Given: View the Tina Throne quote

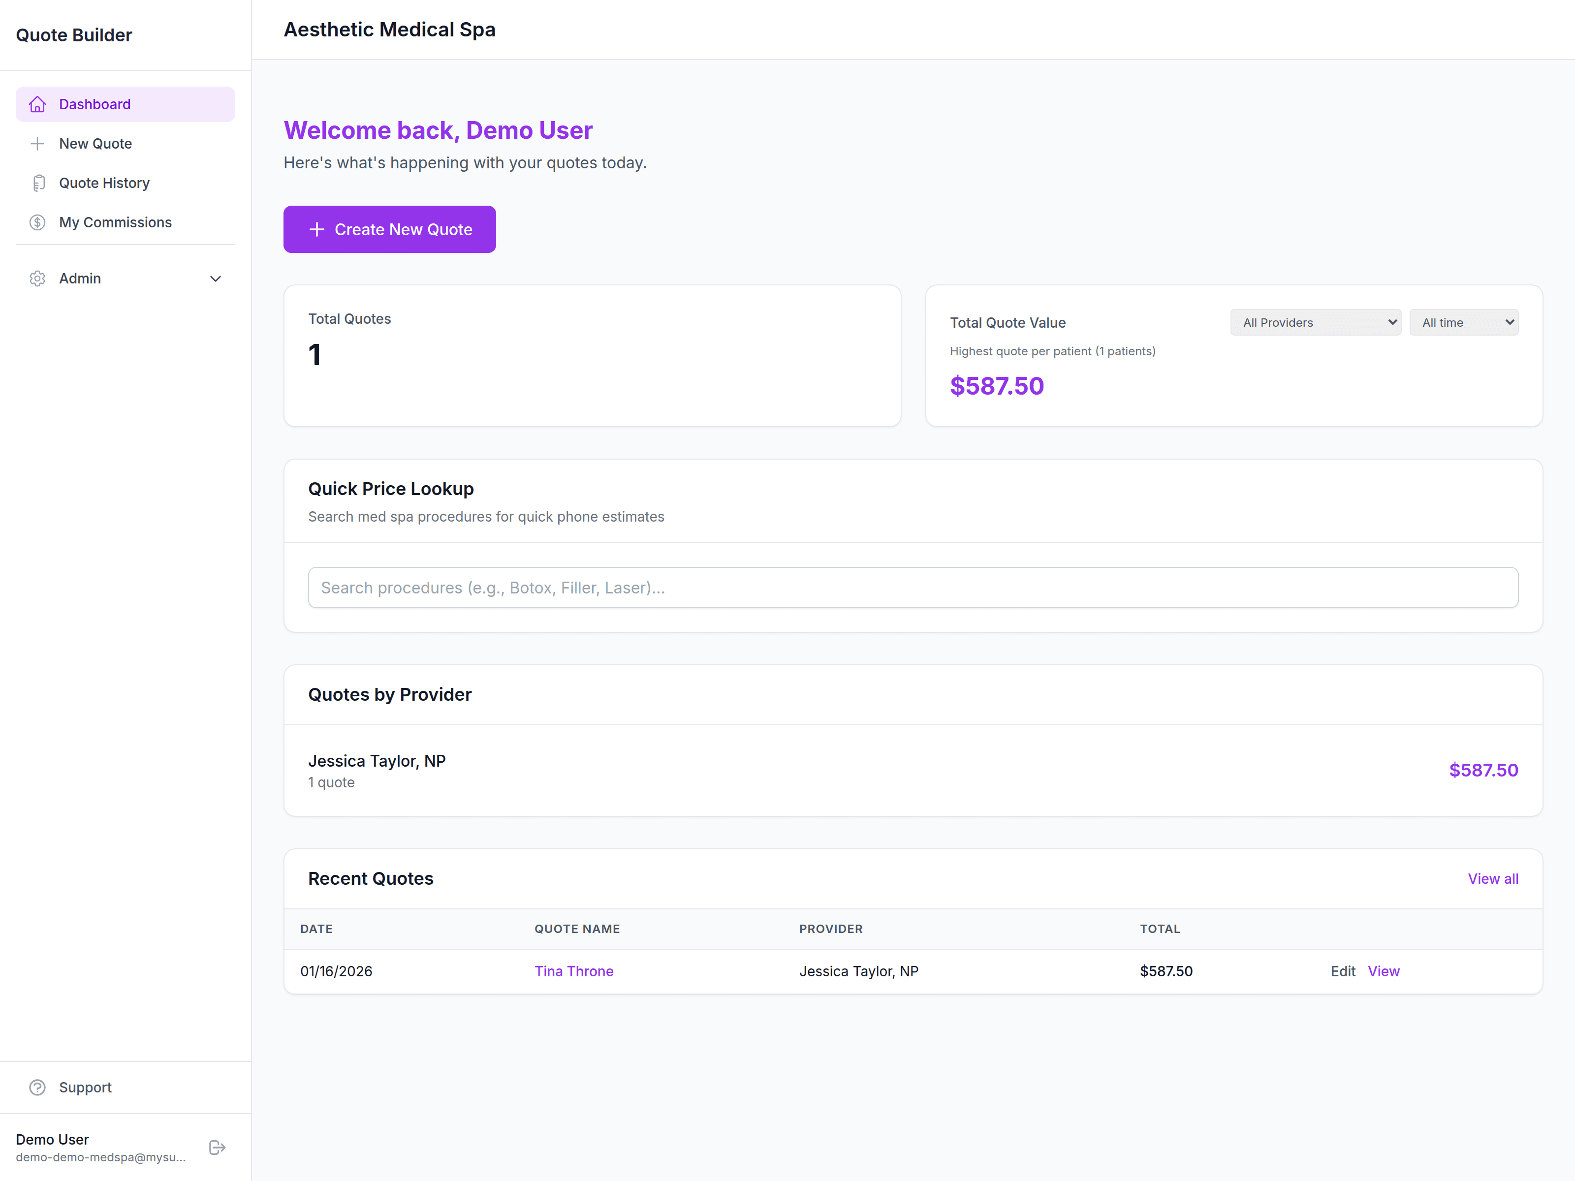Looking at the screenshot, I should (1384, 971).
